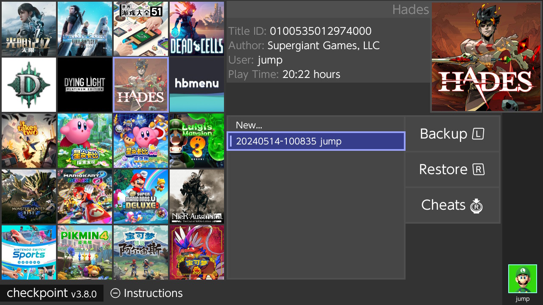Click the Play Time 20:22 hours text

284,75
